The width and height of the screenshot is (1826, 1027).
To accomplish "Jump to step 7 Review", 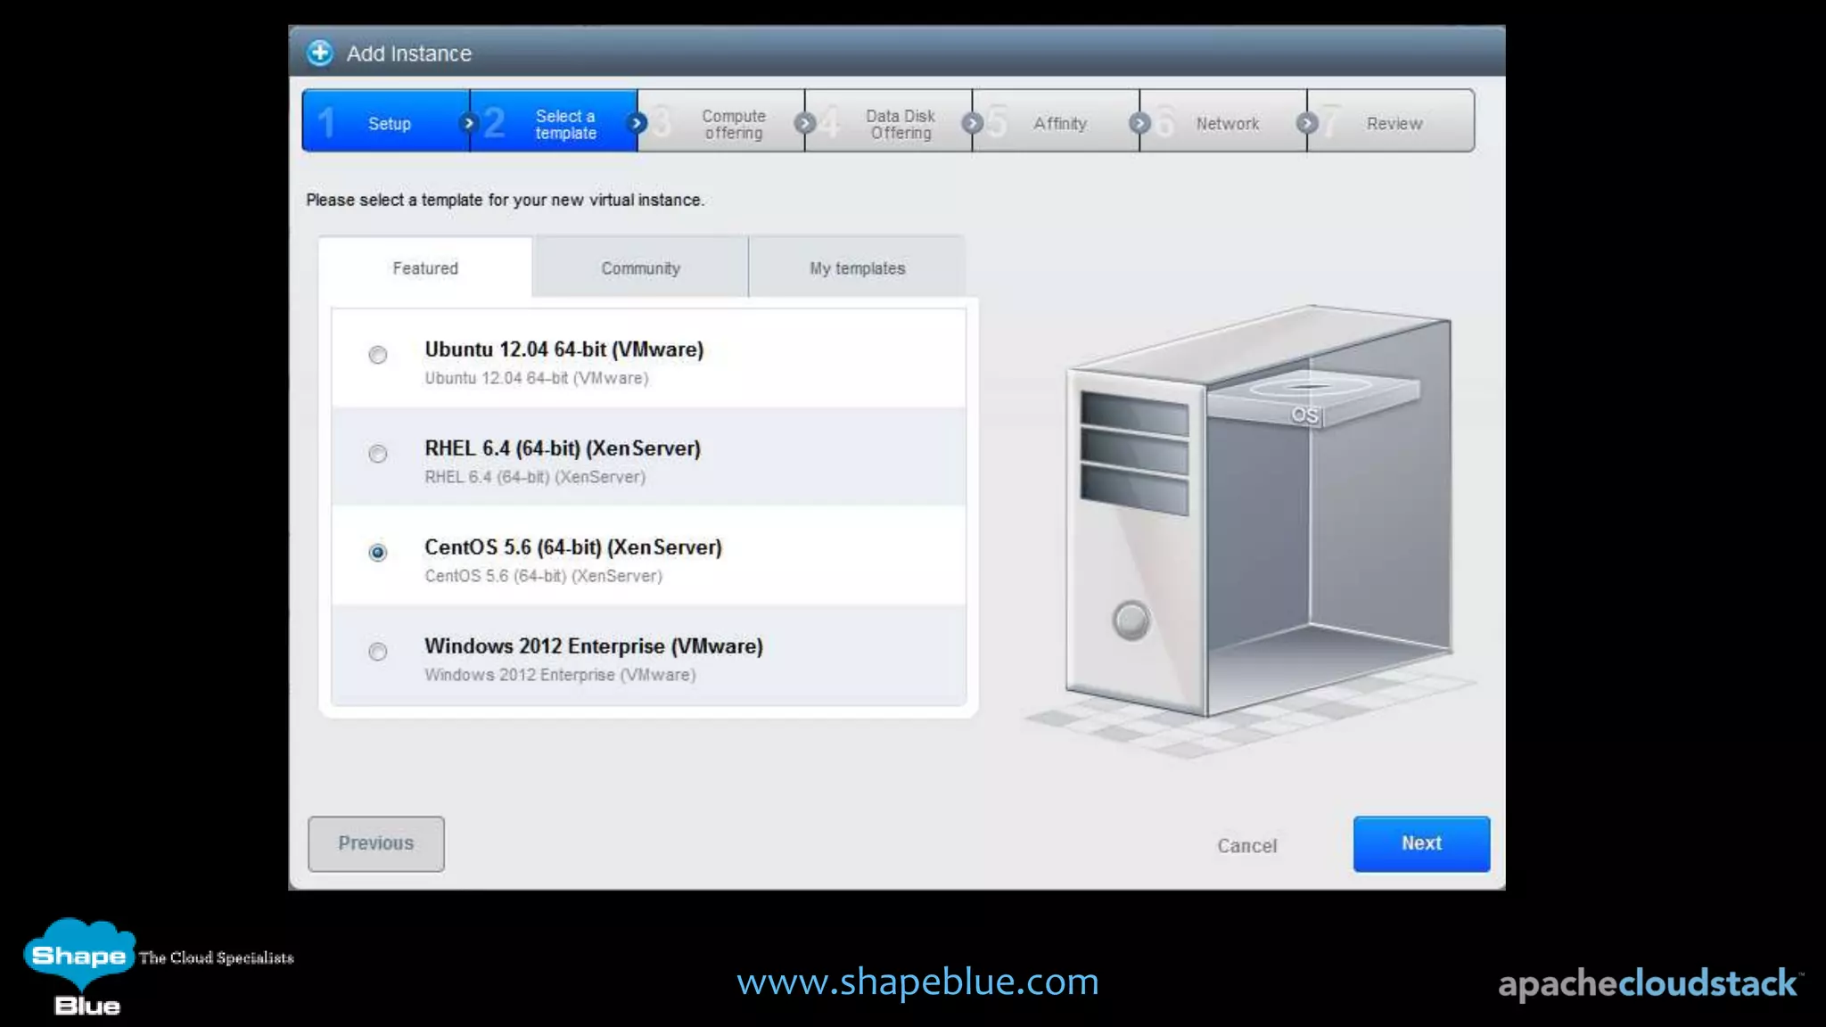I will click(1391, 121).
